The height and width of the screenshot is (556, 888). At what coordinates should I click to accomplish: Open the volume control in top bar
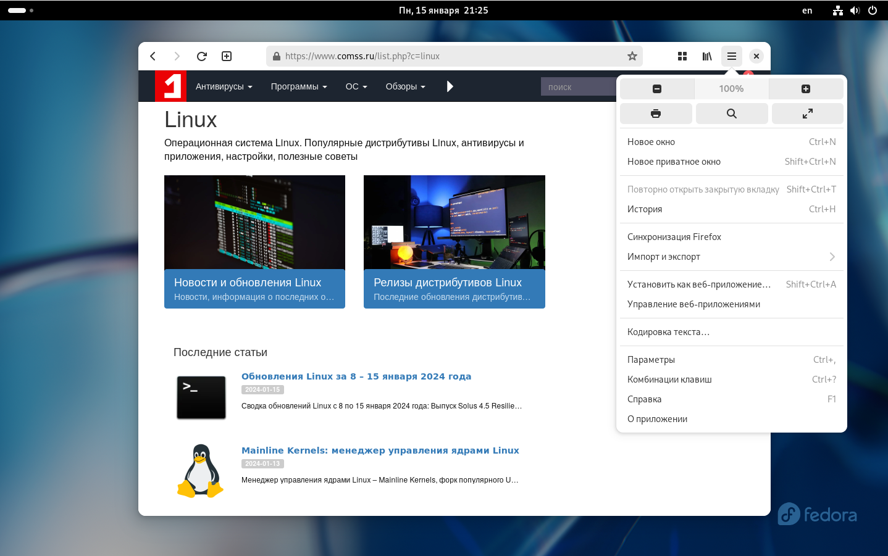(855, 10)
